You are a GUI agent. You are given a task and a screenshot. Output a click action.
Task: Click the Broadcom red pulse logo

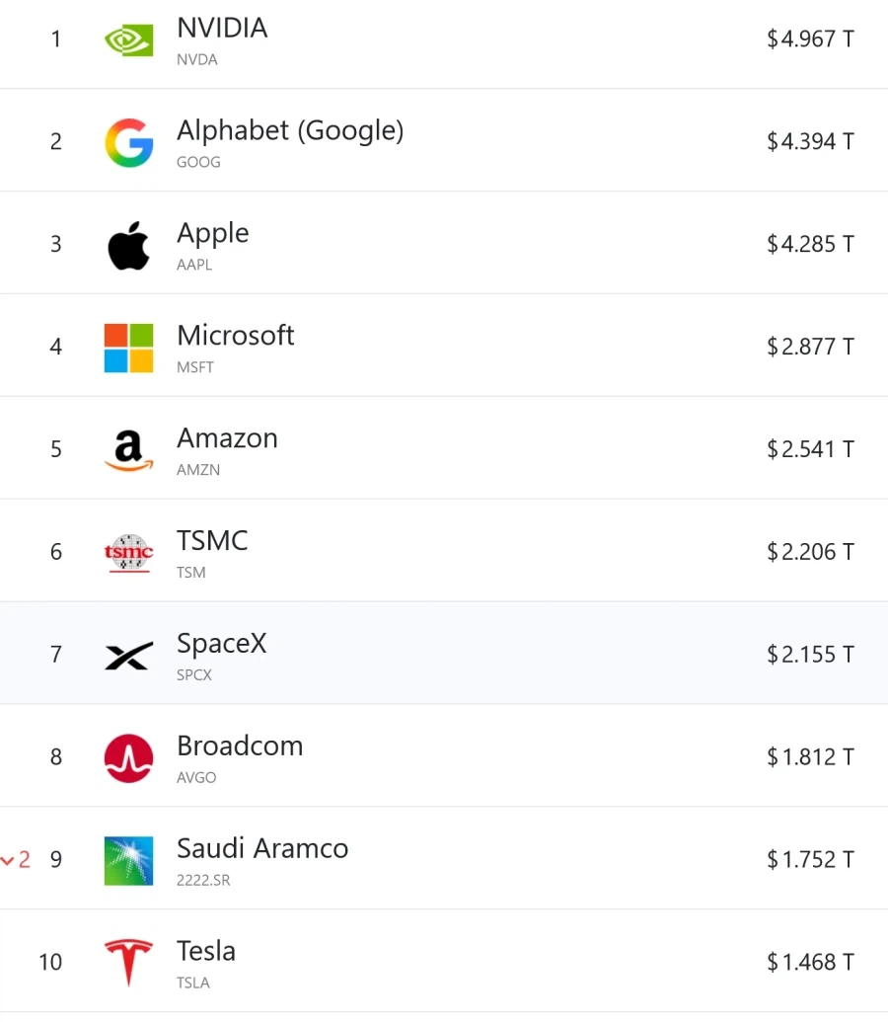tap(128, 758)
